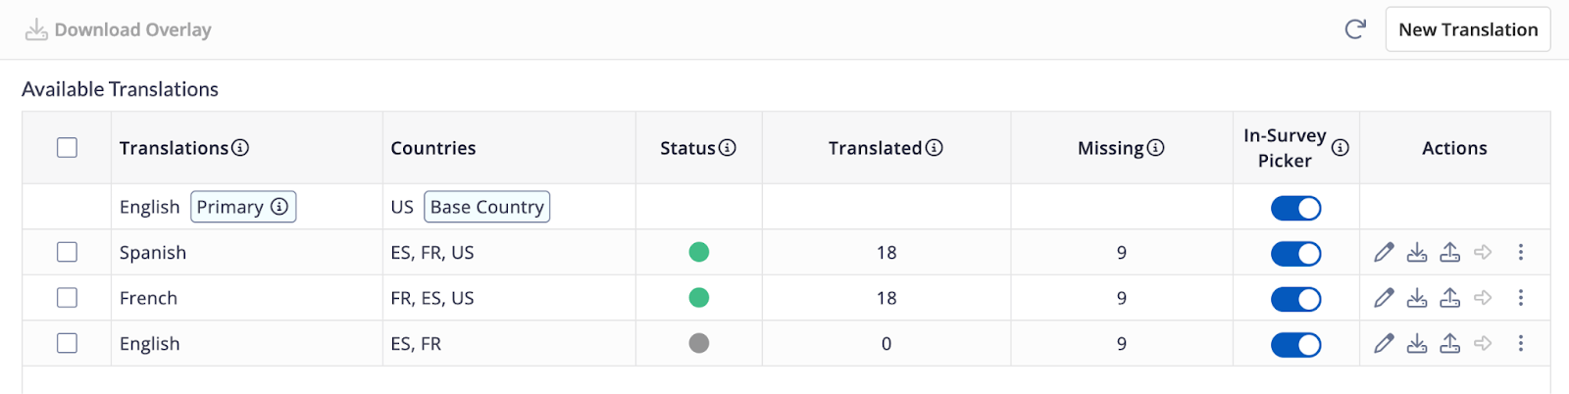The image size is (1569, 394).
Task: Check the Spanish row checkbox
Action: [67, 252]
